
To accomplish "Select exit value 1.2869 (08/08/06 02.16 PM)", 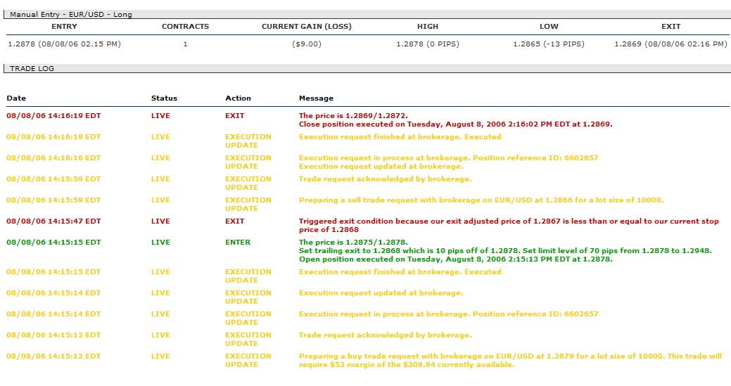I will [x=670, y=44].
